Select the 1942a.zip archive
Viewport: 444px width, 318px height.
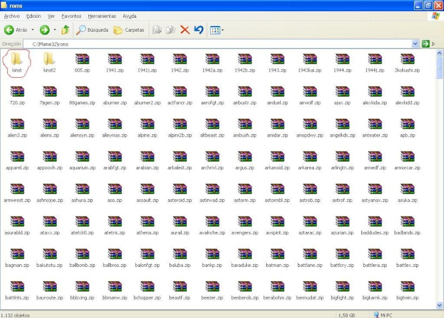click(212, 63)
